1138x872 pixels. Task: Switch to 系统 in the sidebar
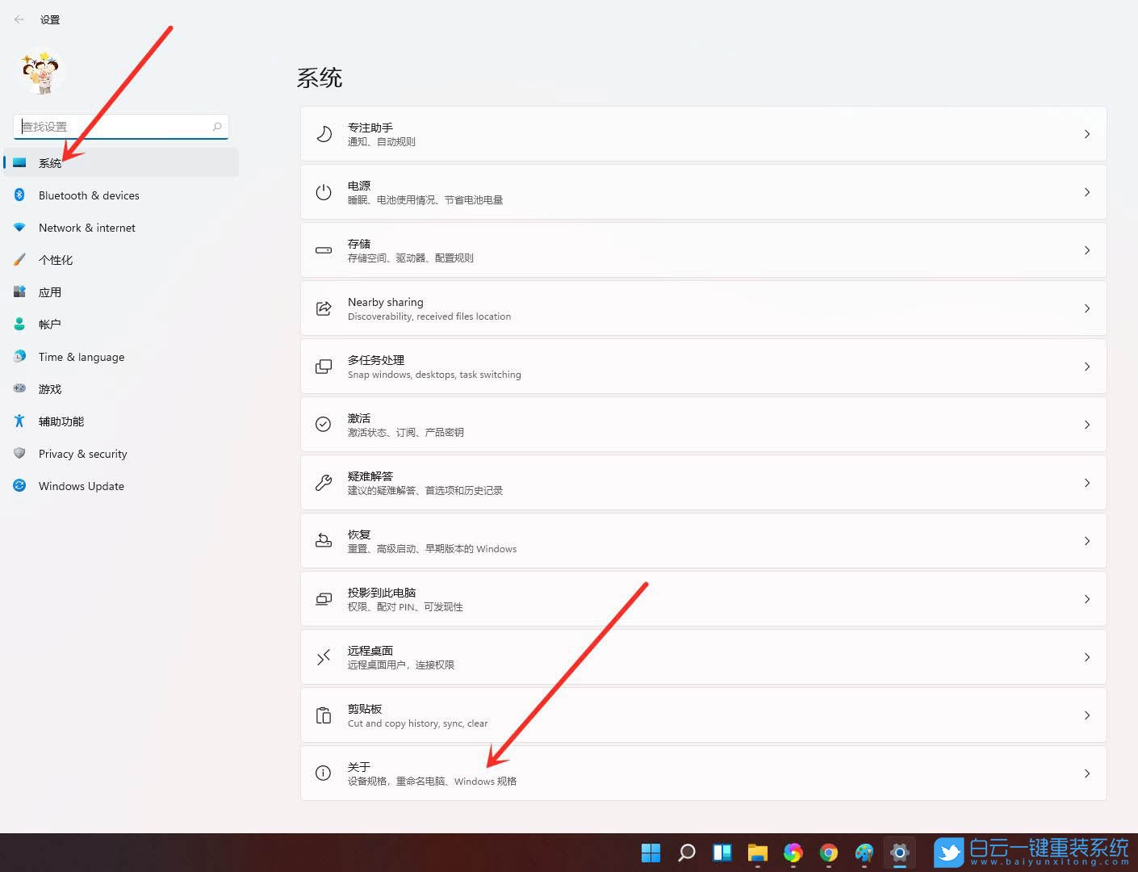coord(51,162)
